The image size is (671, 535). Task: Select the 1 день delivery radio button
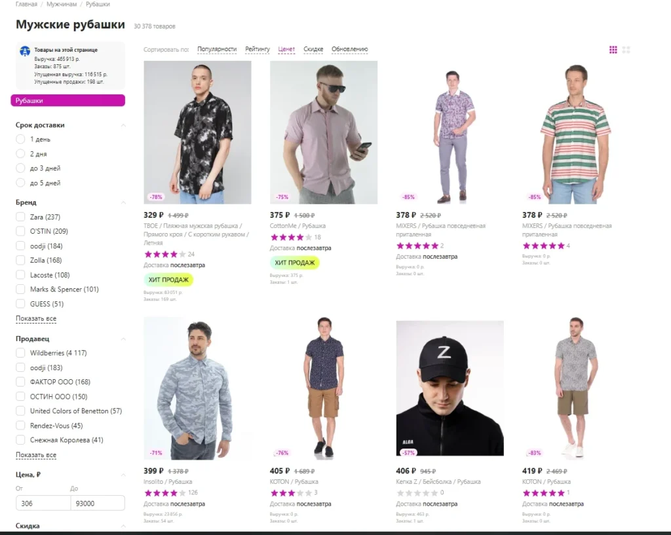click(20, 139)
